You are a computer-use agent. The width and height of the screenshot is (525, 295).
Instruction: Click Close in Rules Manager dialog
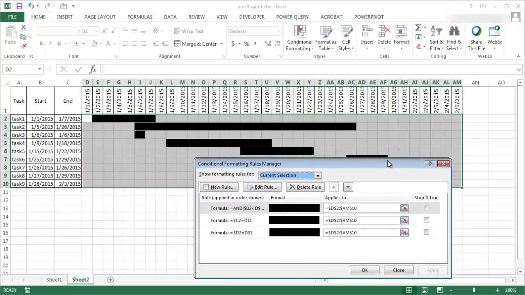coord(399,270)
